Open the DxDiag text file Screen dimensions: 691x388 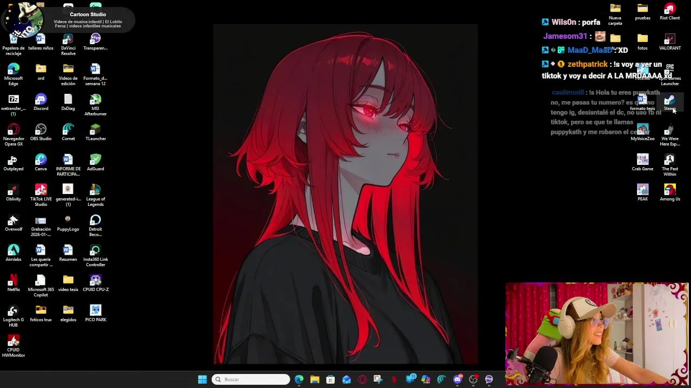tap(68, 102)
